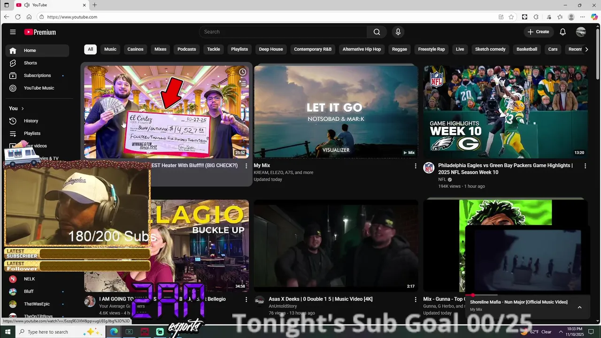Select the Contemporary R&B filter chip
Viewport: 601px width, 338px height.
(x=313, y=49)
